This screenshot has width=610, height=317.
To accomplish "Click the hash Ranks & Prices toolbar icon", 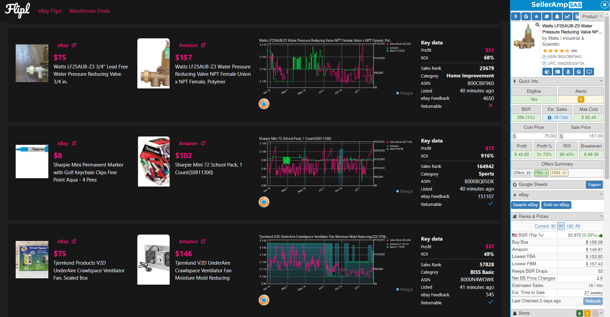I will tap(547, 16).
